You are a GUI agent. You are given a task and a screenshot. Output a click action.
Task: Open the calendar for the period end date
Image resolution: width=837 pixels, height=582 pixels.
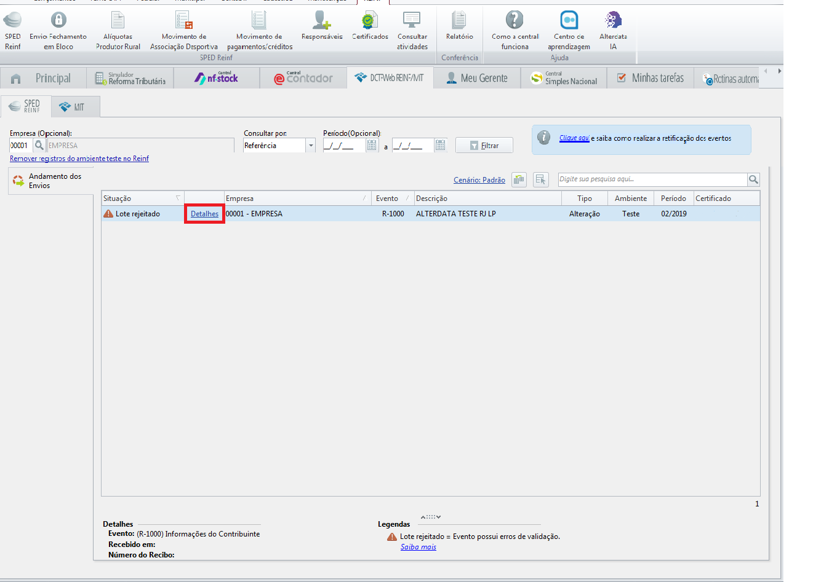point(440,146)
